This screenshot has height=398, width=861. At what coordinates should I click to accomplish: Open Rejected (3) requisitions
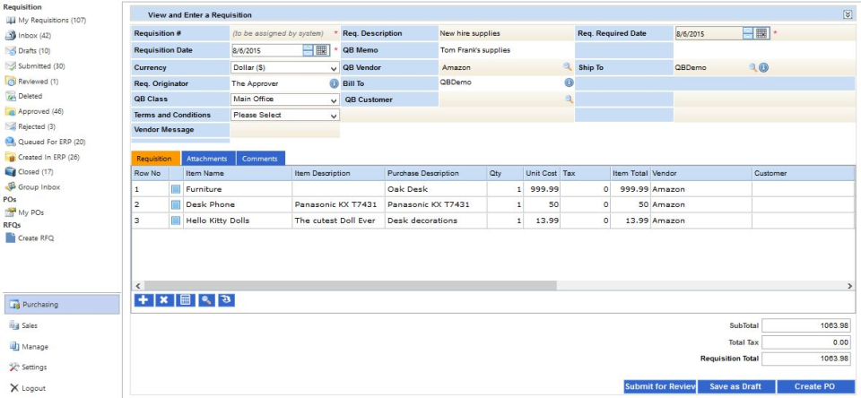click(x=30, y=126)
